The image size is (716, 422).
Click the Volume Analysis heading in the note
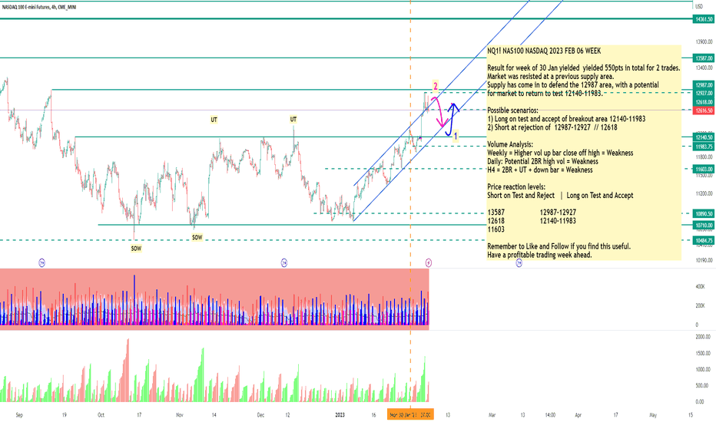[510, 144]
